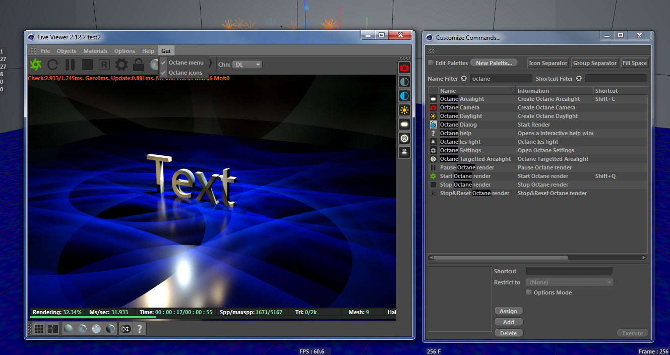Sort by the Name column header
This screenshot has height=355, width=670.
pyautogui.click(x=477, y=91)
